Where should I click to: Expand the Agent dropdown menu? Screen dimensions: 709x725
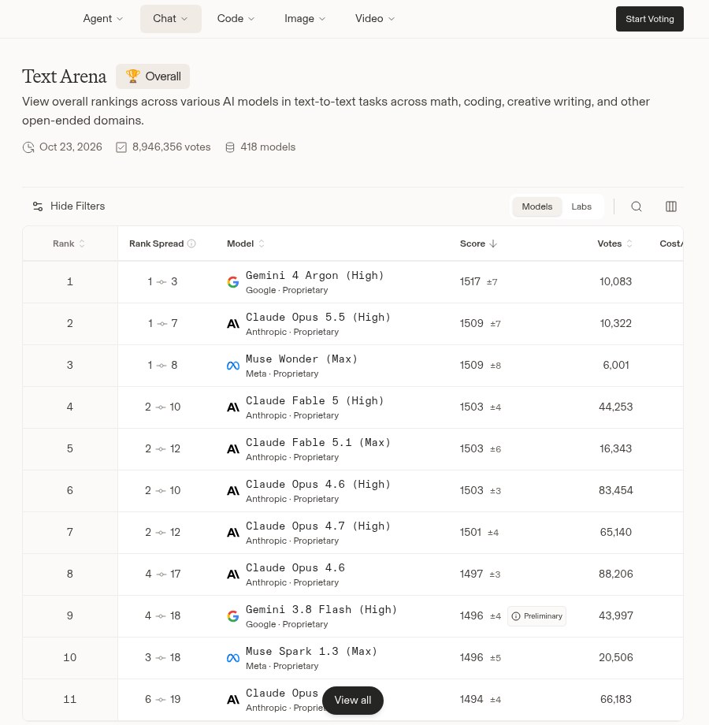[x=102, y=18]
